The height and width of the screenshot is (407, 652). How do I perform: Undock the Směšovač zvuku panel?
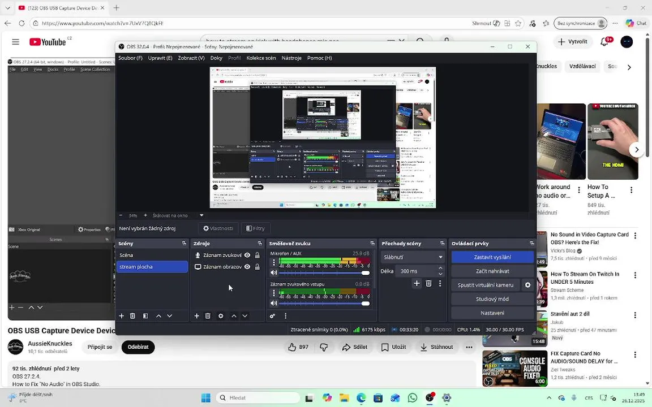pyautogui.click(x=372, y=244)
